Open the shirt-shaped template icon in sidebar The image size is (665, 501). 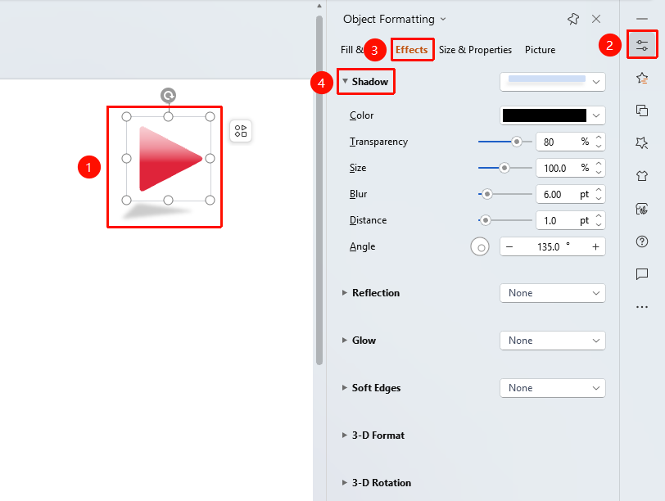(642, 175)
